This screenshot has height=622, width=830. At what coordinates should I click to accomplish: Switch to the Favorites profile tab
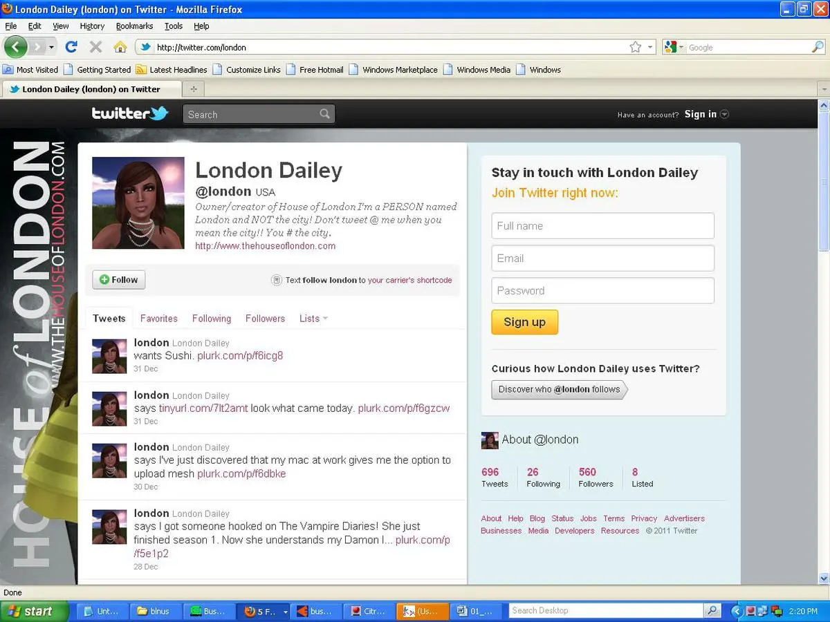pyautogui.click(x=159, y=319)
